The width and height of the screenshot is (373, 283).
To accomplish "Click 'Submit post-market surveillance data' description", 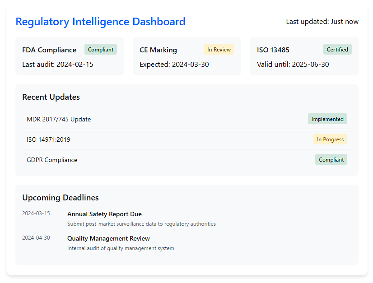I will coord(141,224).
